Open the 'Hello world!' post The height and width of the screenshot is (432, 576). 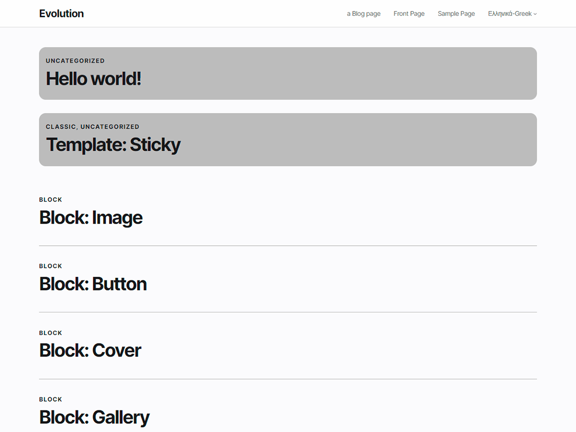94,78
